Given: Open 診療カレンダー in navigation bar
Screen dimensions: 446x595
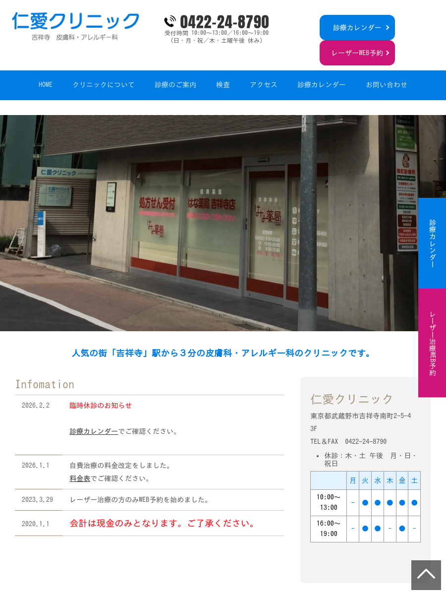Looking at the screenshot, I should [x=322, y=85].
